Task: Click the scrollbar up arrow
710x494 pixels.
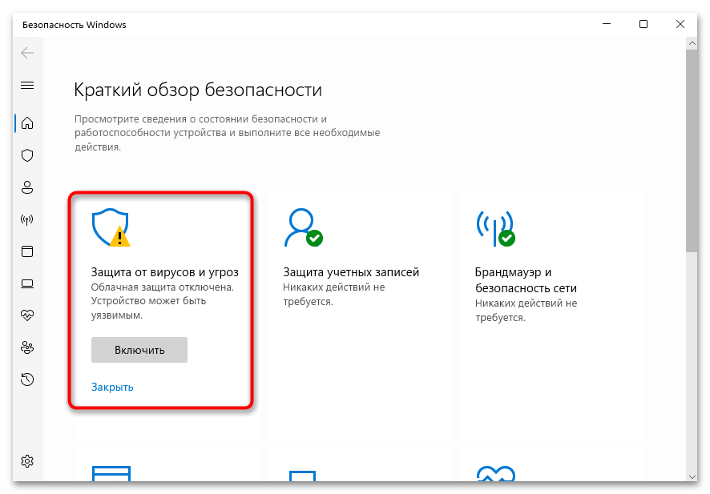Action: (692, 43)
